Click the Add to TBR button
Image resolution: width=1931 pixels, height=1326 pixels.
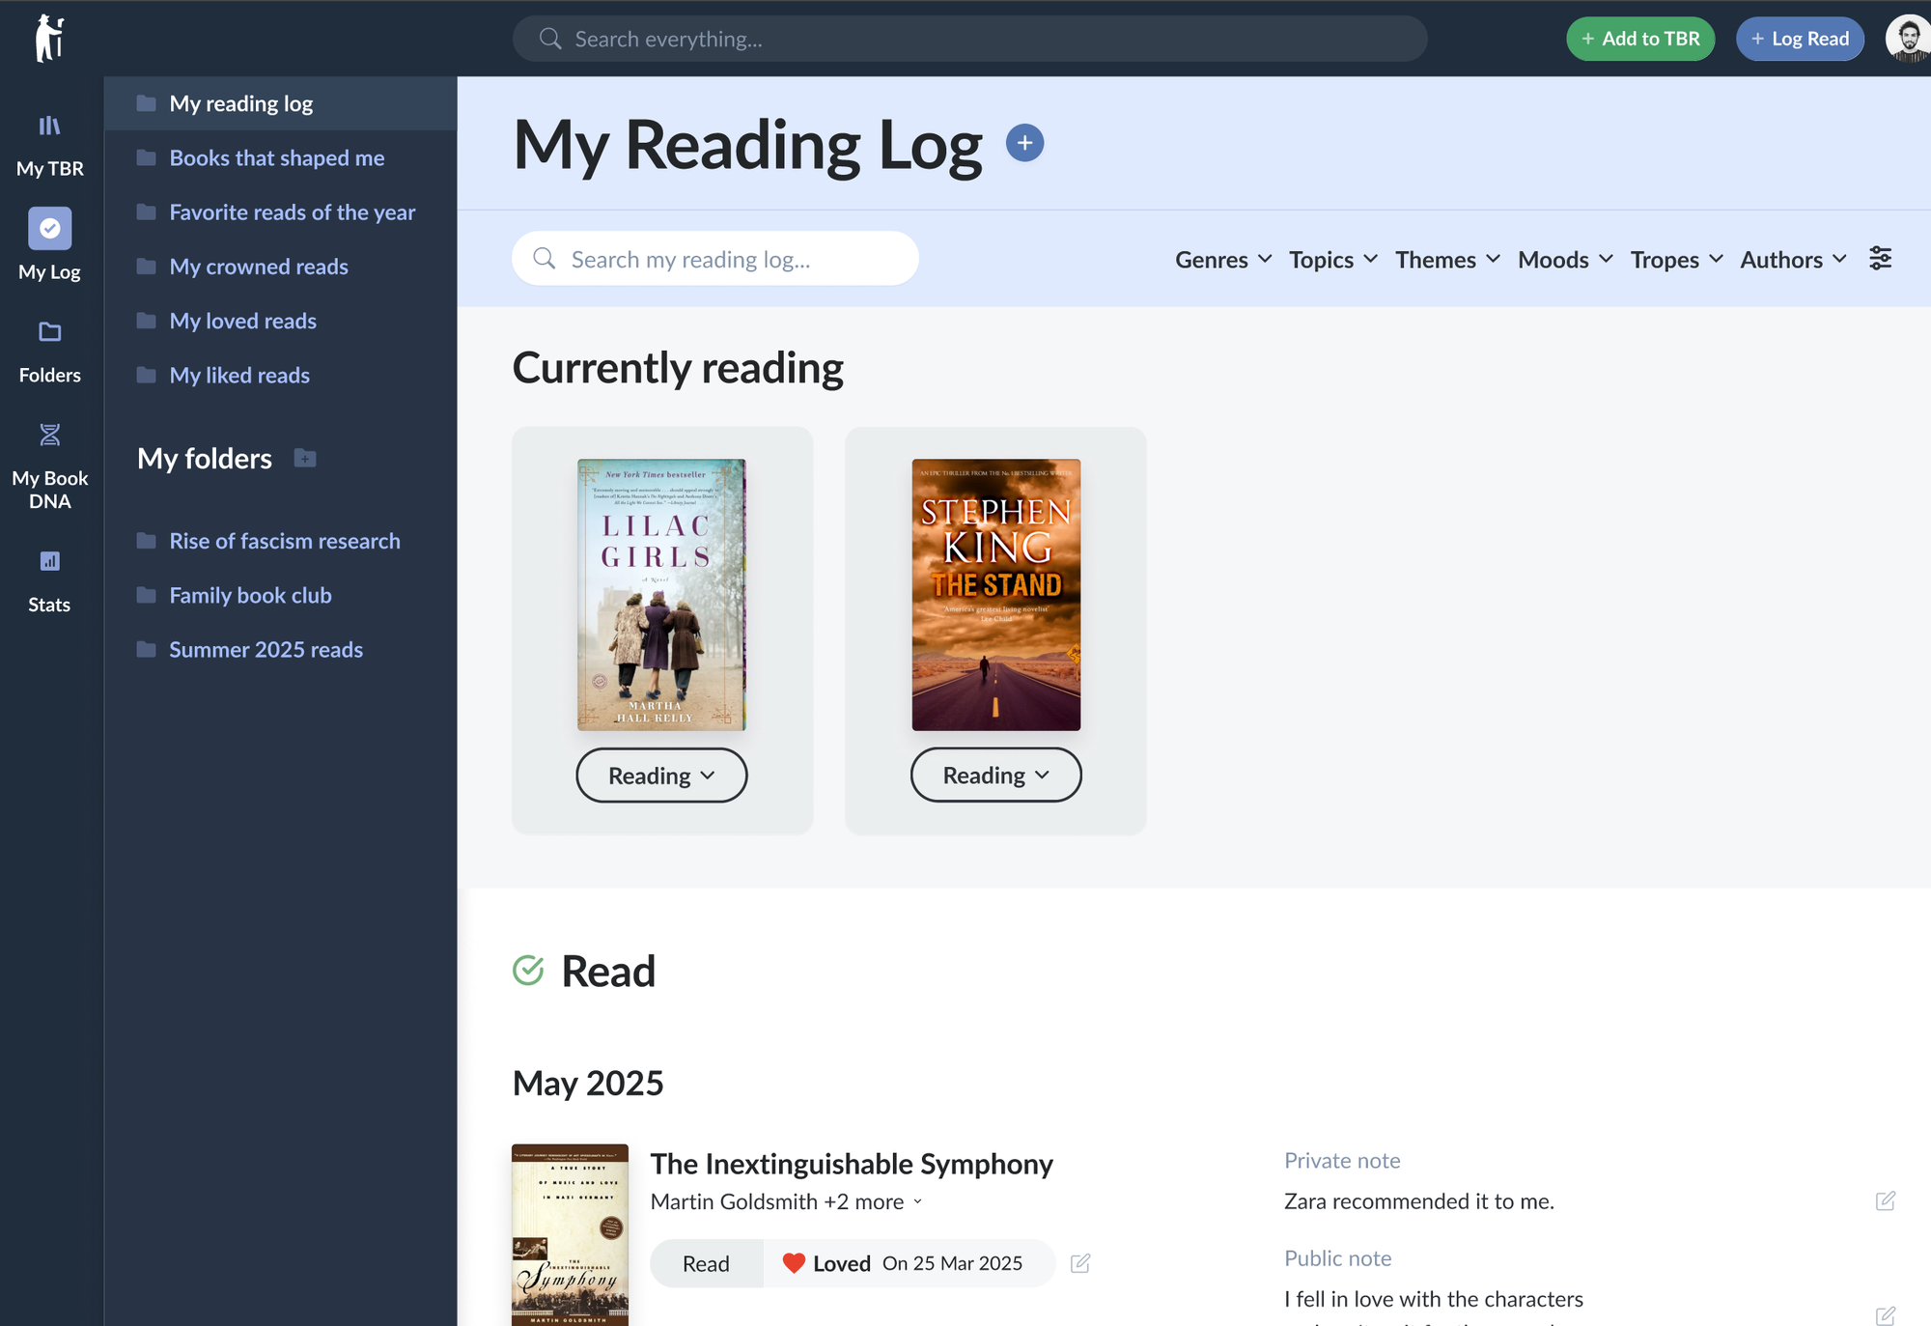1640,39
